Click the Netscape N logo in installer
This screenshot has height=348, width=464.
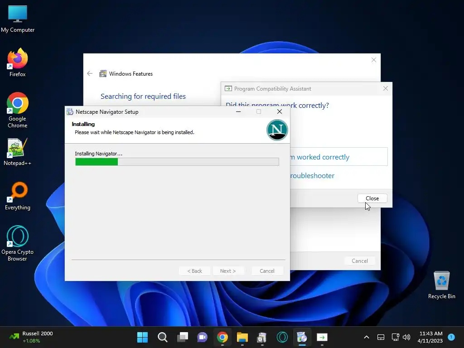click(x=277, y=130)
